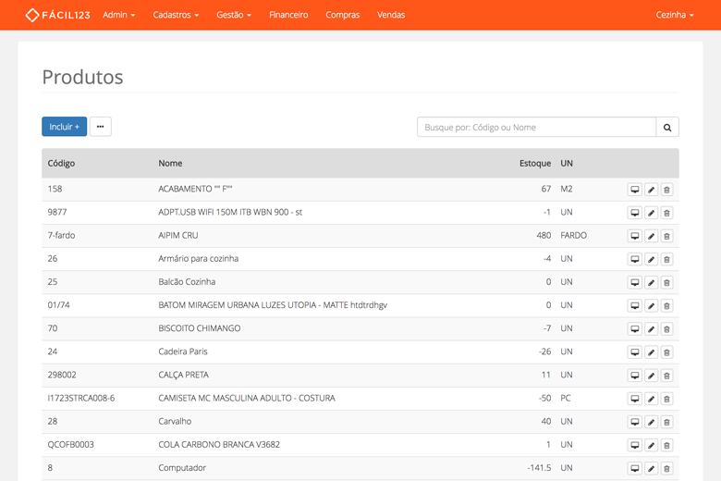Edit the BISCOITO CHIMANGO product

pyautogui.click(x=651, y=328)
